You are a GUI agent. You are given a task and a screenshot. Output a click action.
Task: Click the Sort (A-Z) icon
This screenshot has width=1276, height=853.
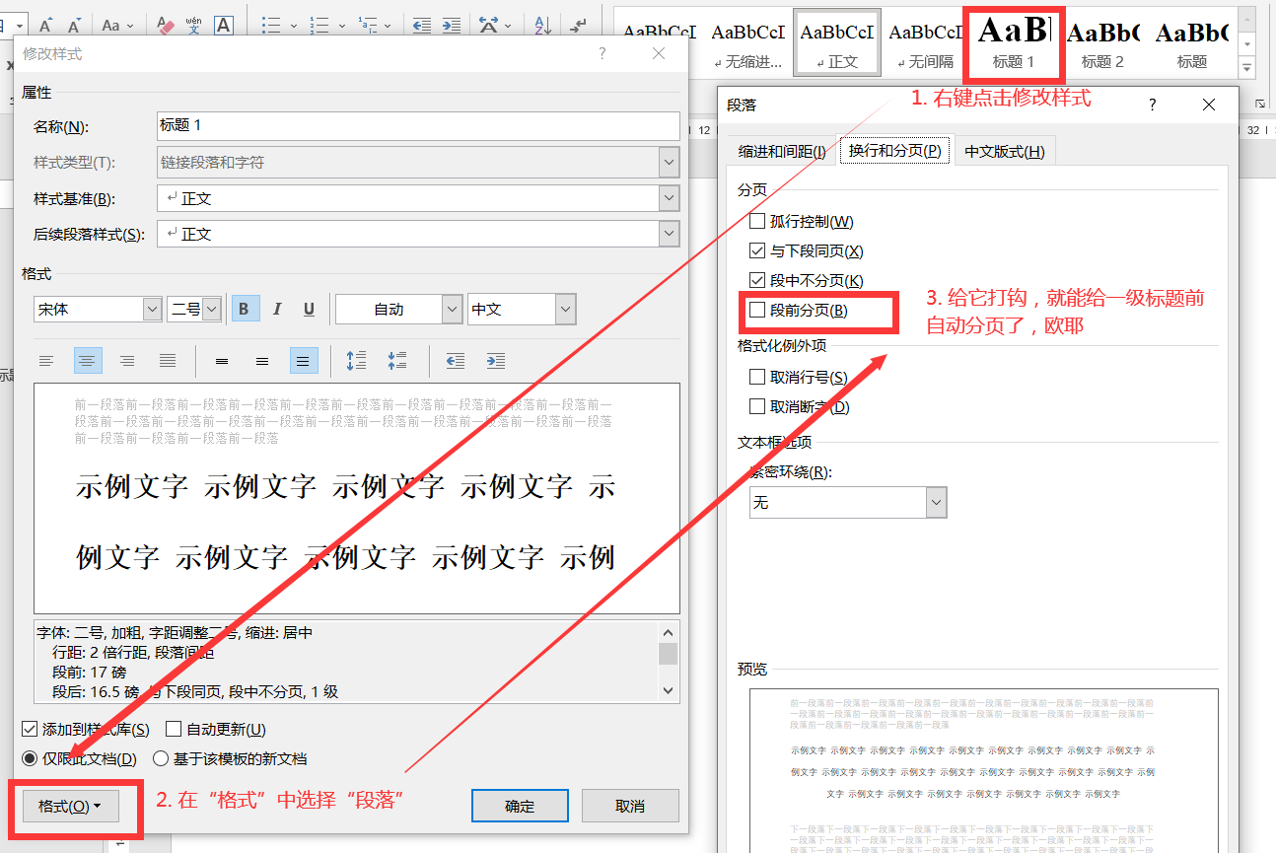click(x=543, y=24)
